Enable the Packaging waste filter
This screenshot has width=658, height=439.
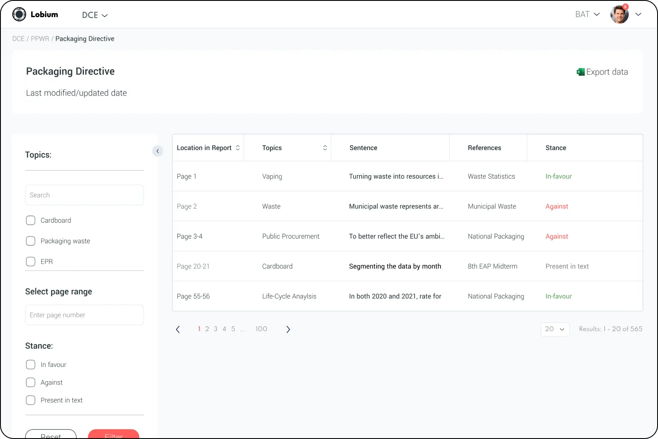tap(31, 241)
